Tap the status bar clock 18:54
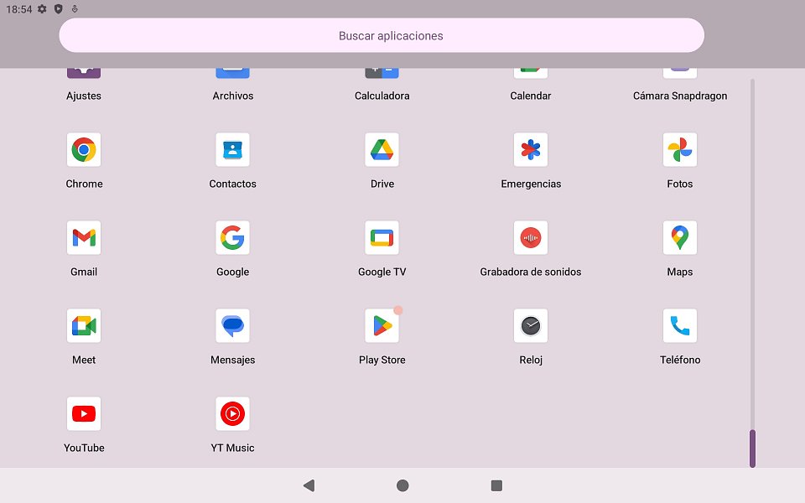Screen dimensions: 805x503 [19, 9]
